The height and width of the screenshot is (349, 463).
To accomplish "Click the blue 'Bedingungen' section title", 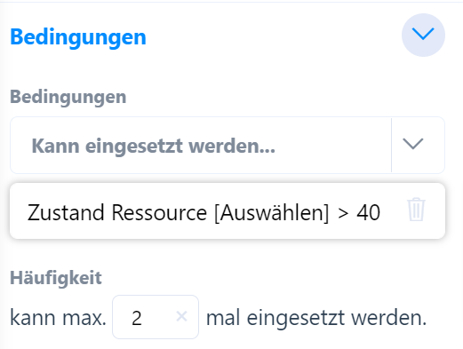I will (78, 37).
